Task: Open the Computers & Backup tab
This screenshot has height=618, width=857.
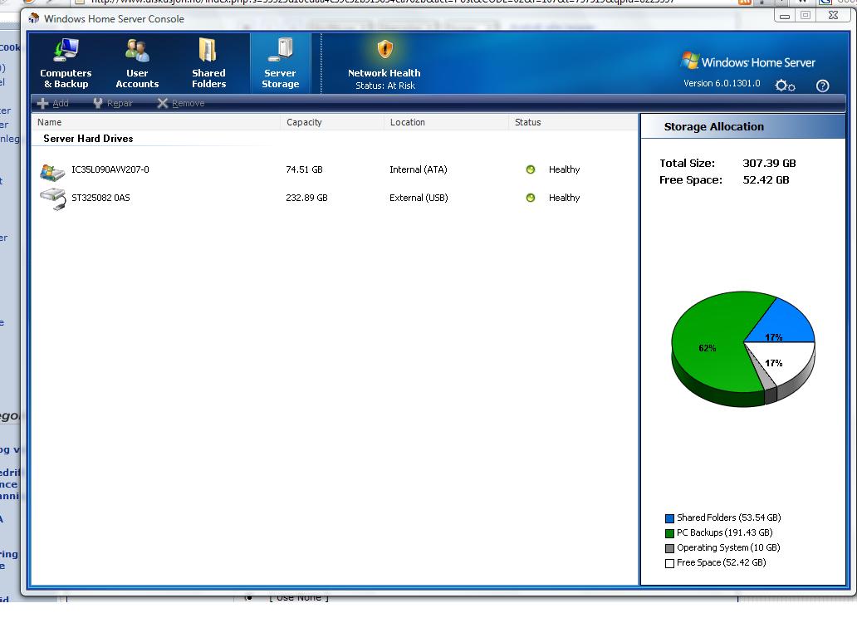Action: (x=66, y=63)
